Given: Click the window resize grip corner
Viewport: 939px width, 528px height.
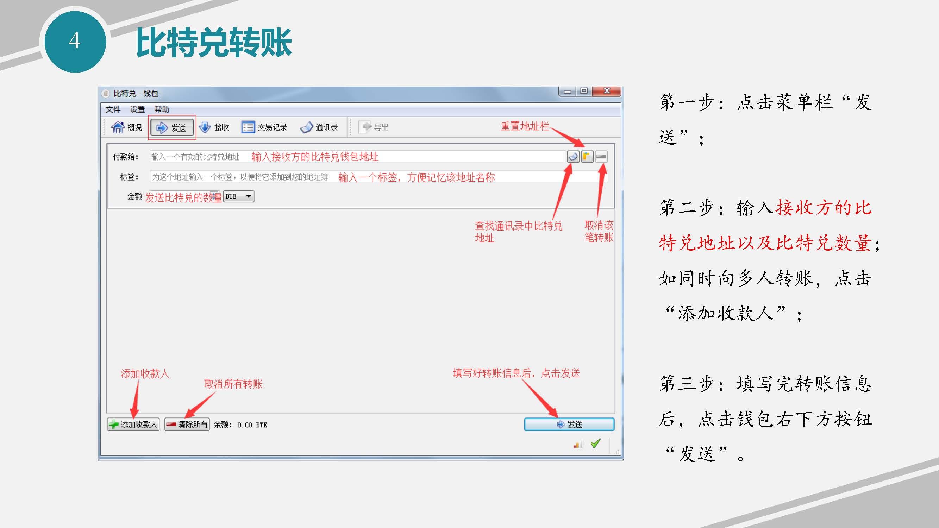Looking at the screenshot, I should [617, 452].
